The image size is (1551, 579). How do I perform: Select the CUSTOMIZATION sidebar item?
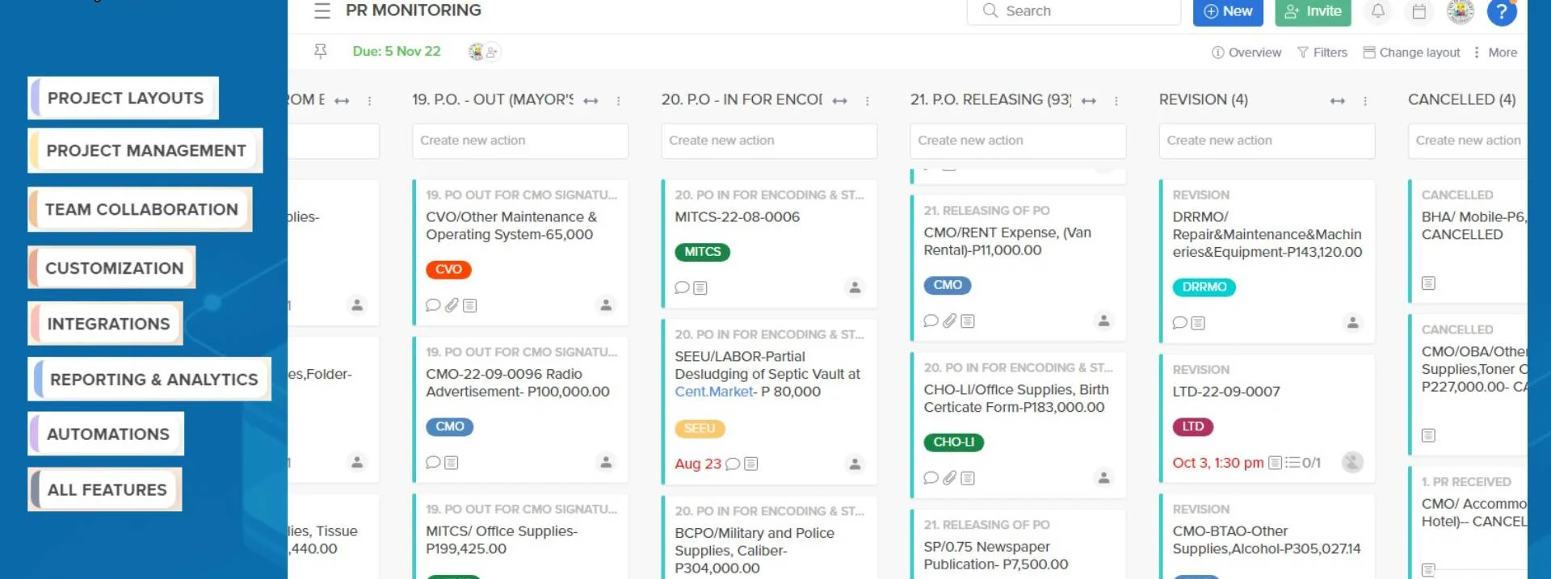pyautogui.click(x=112, y=267)
